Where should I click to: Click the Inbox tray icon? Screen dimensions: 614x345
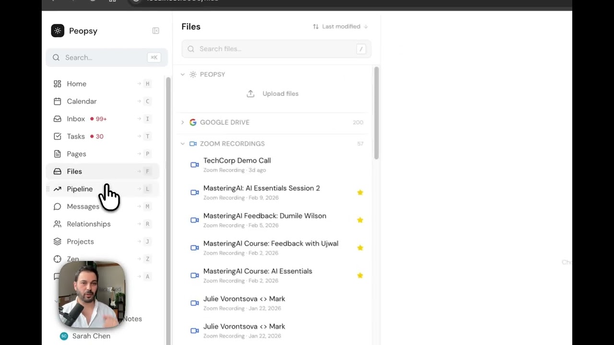(x=58, y=119)
